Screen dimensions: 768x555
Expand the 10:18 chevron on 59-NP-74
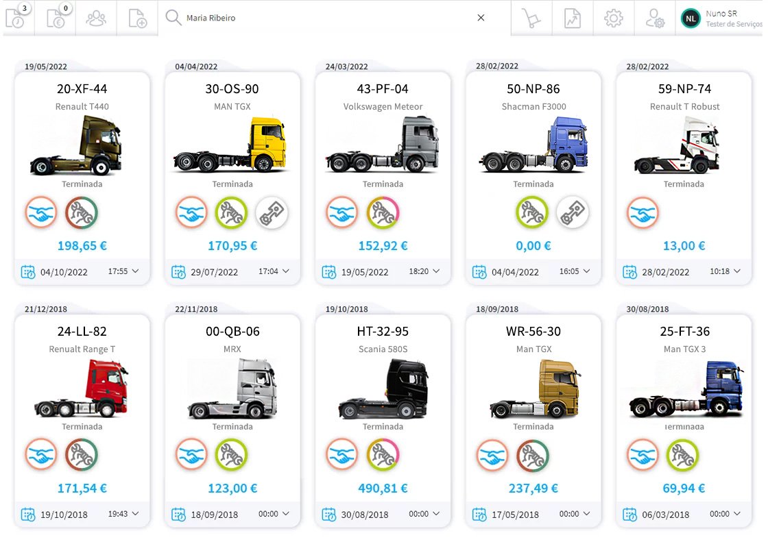[737, 271]
